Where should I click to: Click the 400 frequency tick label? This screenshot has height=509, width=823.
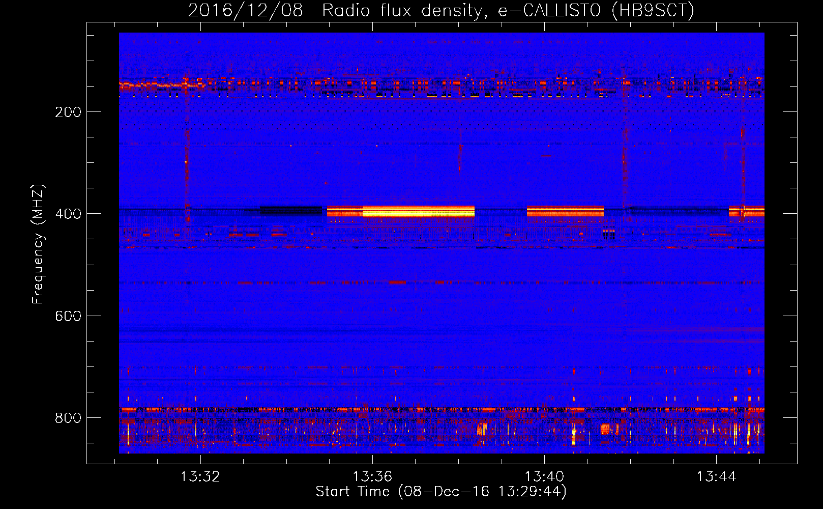68,214
